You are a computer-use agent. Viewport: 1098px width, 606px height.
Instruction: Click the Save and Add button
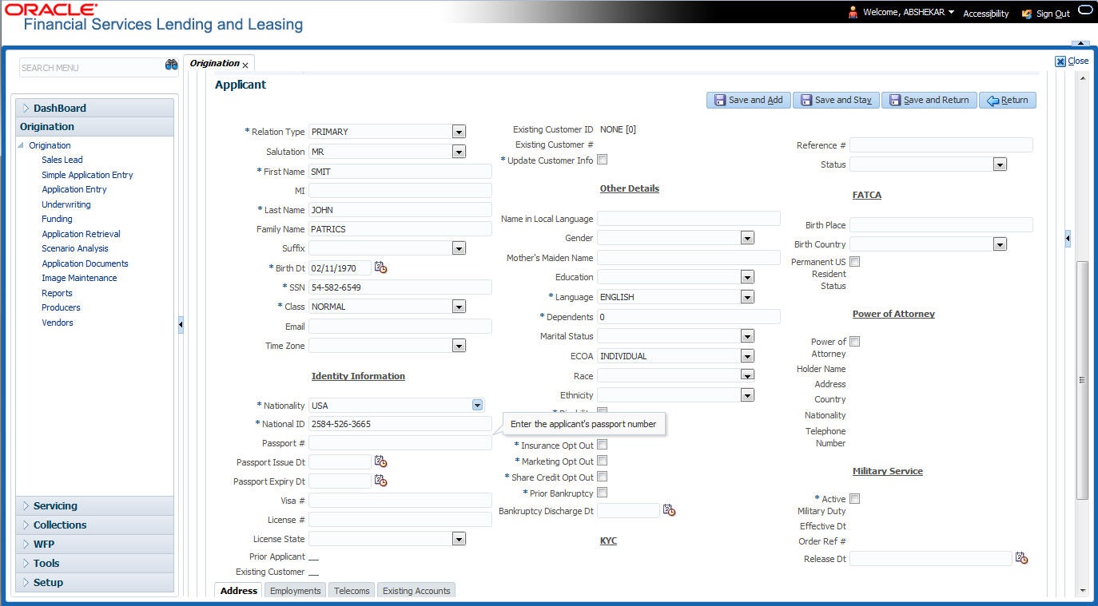(x=749, y=100)
